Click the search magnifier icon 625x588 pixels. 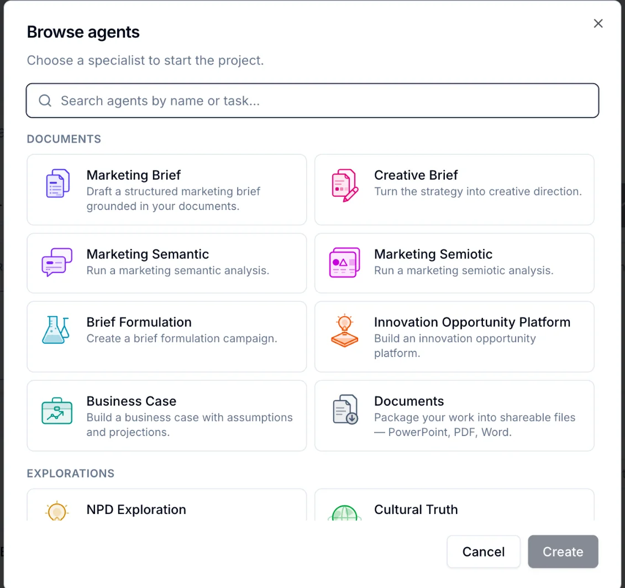[45, 101]
